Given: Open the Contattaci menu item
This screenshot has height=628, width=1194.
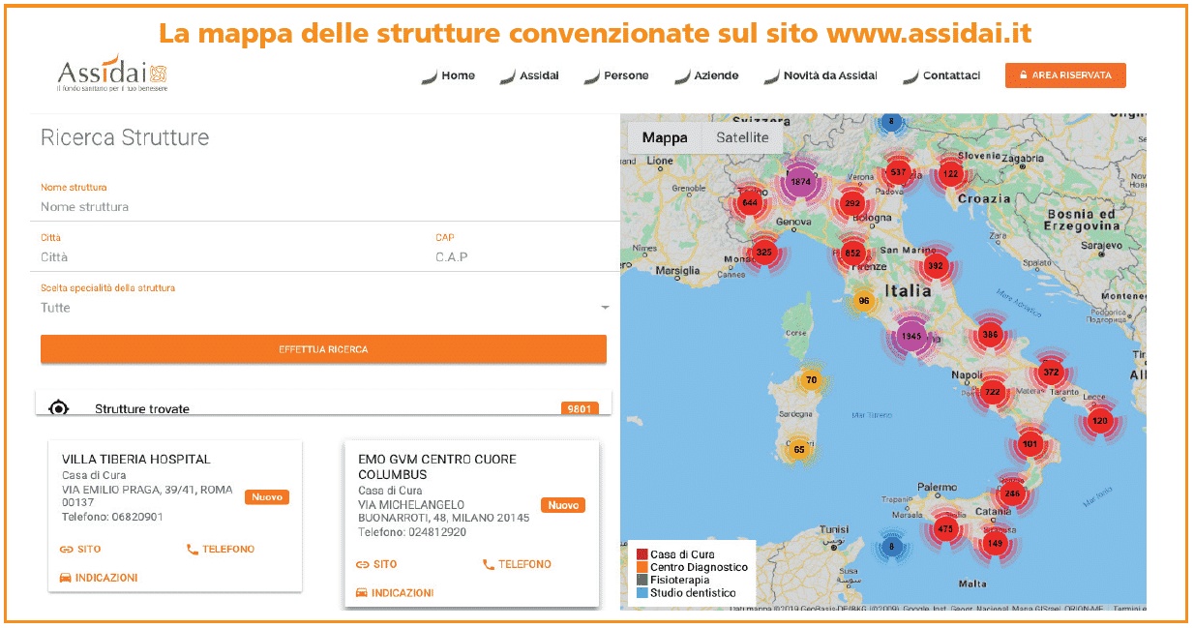Looking at the screenshot, I should tap(941, 76).
